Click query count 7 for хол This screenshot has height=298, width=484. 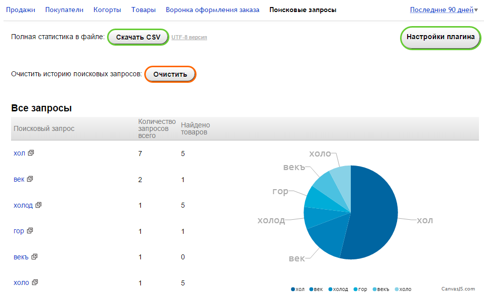point(140,154)
